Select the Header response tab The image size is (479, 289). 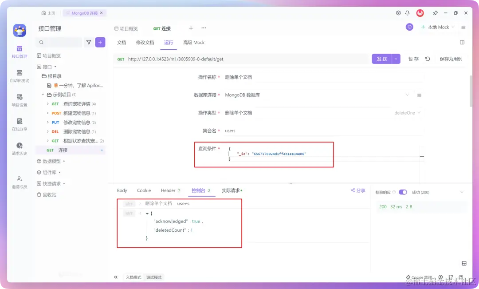(x=171, y=190)
